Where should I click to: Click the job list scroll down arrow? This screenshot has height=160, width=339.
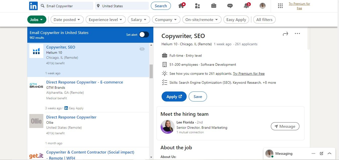point(151,157)
